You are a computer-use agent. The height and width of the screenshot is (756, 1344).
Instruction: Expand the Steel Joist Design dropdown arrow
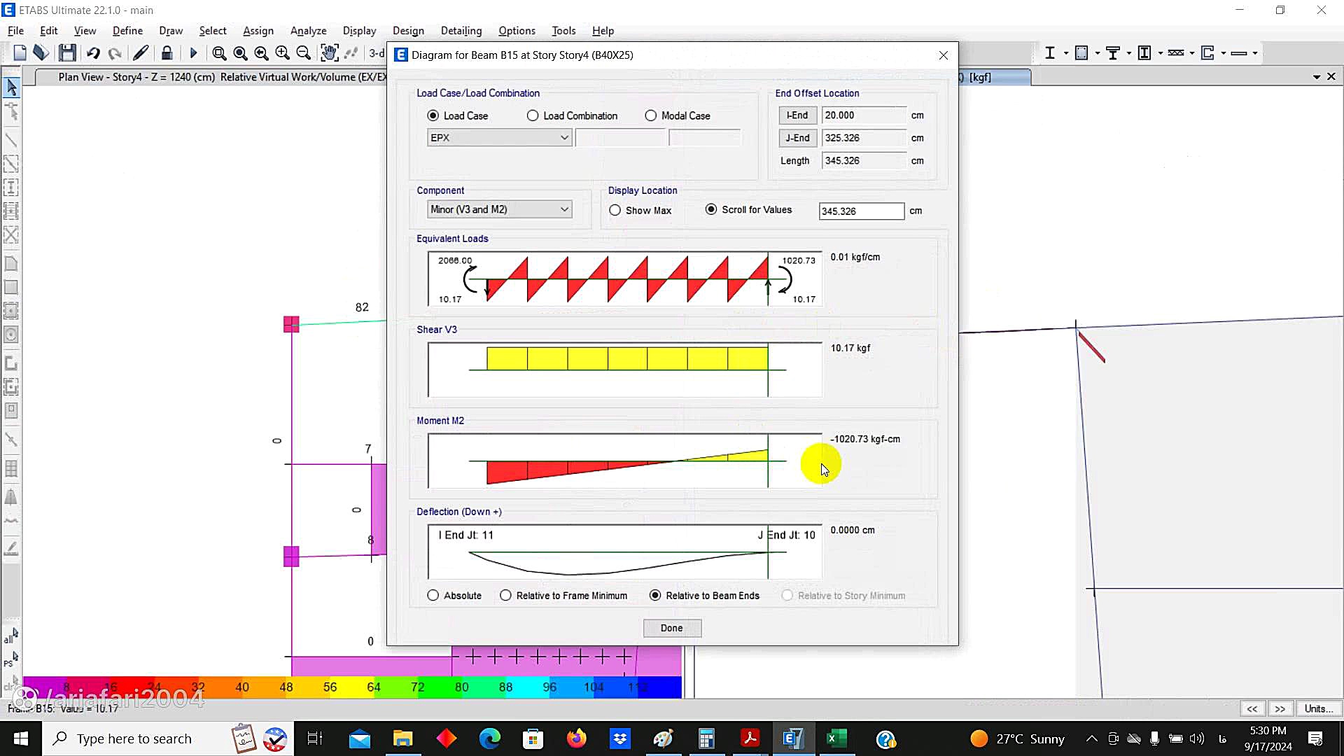click(1192, 53)
